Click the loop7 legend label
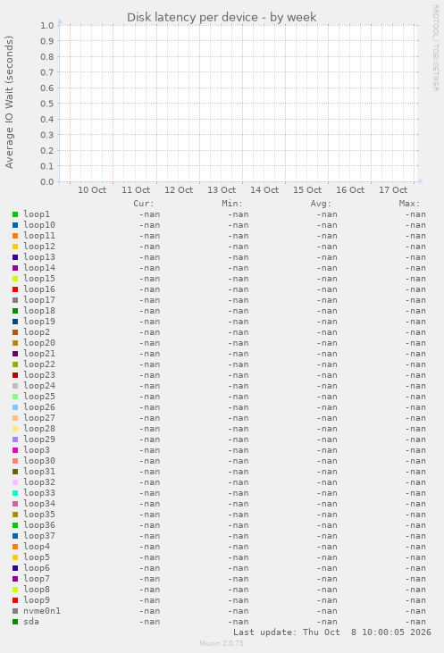The height and width of the screenshot is (653, 444). click(x=37, y=579)
